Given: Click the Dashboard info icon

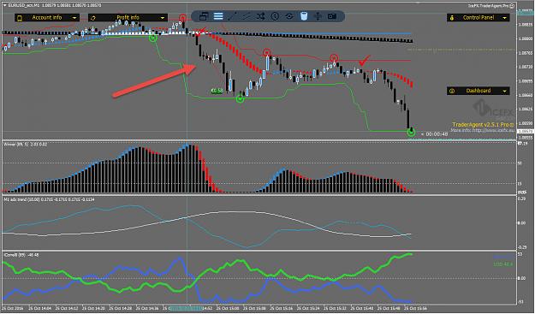Looking at the screenshot, I should 452,91.
